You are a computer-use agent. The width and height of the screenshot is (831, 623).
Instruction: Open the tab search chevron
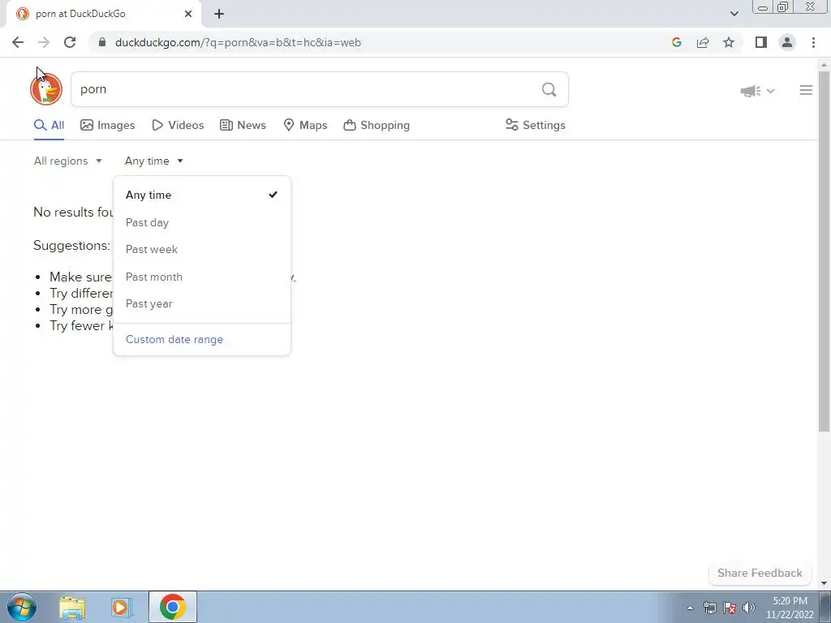(734, 14)
